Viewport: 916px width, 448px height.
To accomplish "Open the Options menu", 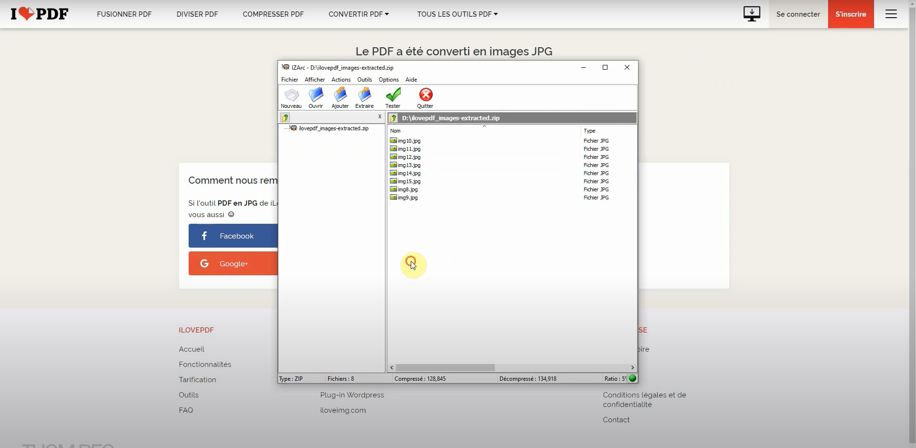I will coord(389,80).
